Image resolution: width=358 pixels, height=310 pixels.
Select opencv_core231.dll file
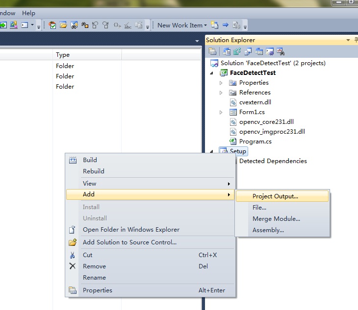tap(266, 122)
